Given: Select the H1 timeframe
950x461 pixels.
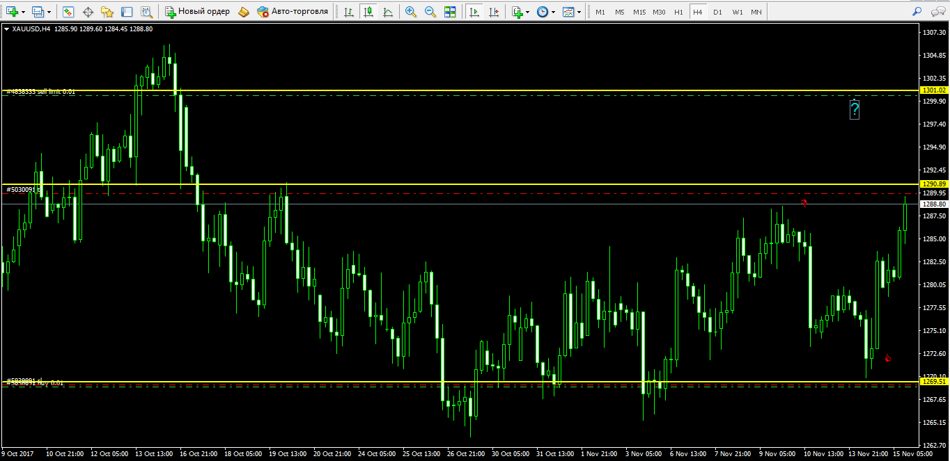Looking at the screenshot, I should point(678,12).
